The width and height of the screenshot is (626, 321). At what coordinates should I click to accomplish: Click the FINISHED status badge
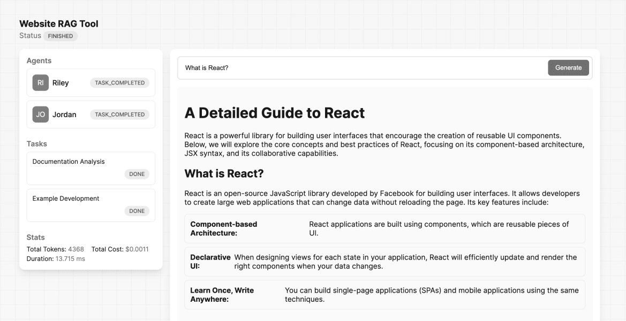tap(61, 36)
